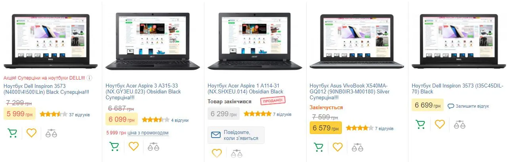This screenshot has width=509, height=162.
Task: Click Asus VivoBook silver laptop image
Action: click(356, 42)
